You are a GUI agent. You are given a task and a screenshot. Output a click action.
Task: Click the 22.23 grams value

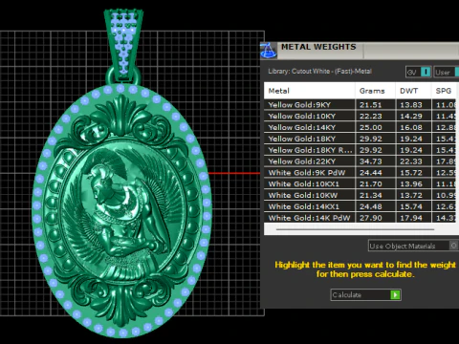point(370,116)
